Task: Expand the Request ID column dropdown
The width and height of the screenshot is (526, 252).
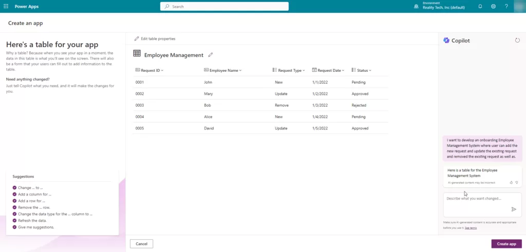Action: pyautogui.click(x=162, y=70)
